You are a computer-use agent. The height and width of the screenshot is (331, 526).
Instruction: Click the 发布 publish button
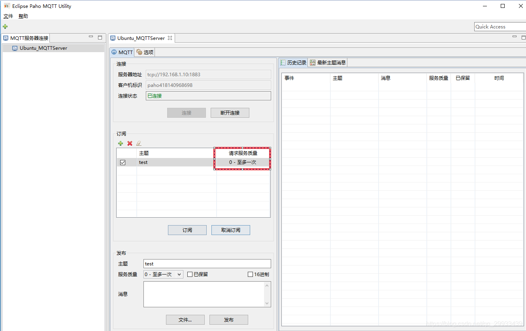coord(229,320)
